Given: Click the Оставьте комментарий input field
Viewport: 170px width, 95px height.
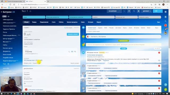Looking at the screenshot, I should tap(124, 31).
